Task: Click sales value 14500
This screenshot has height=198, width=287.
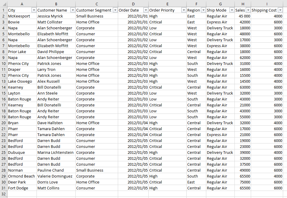Action: 243,81
